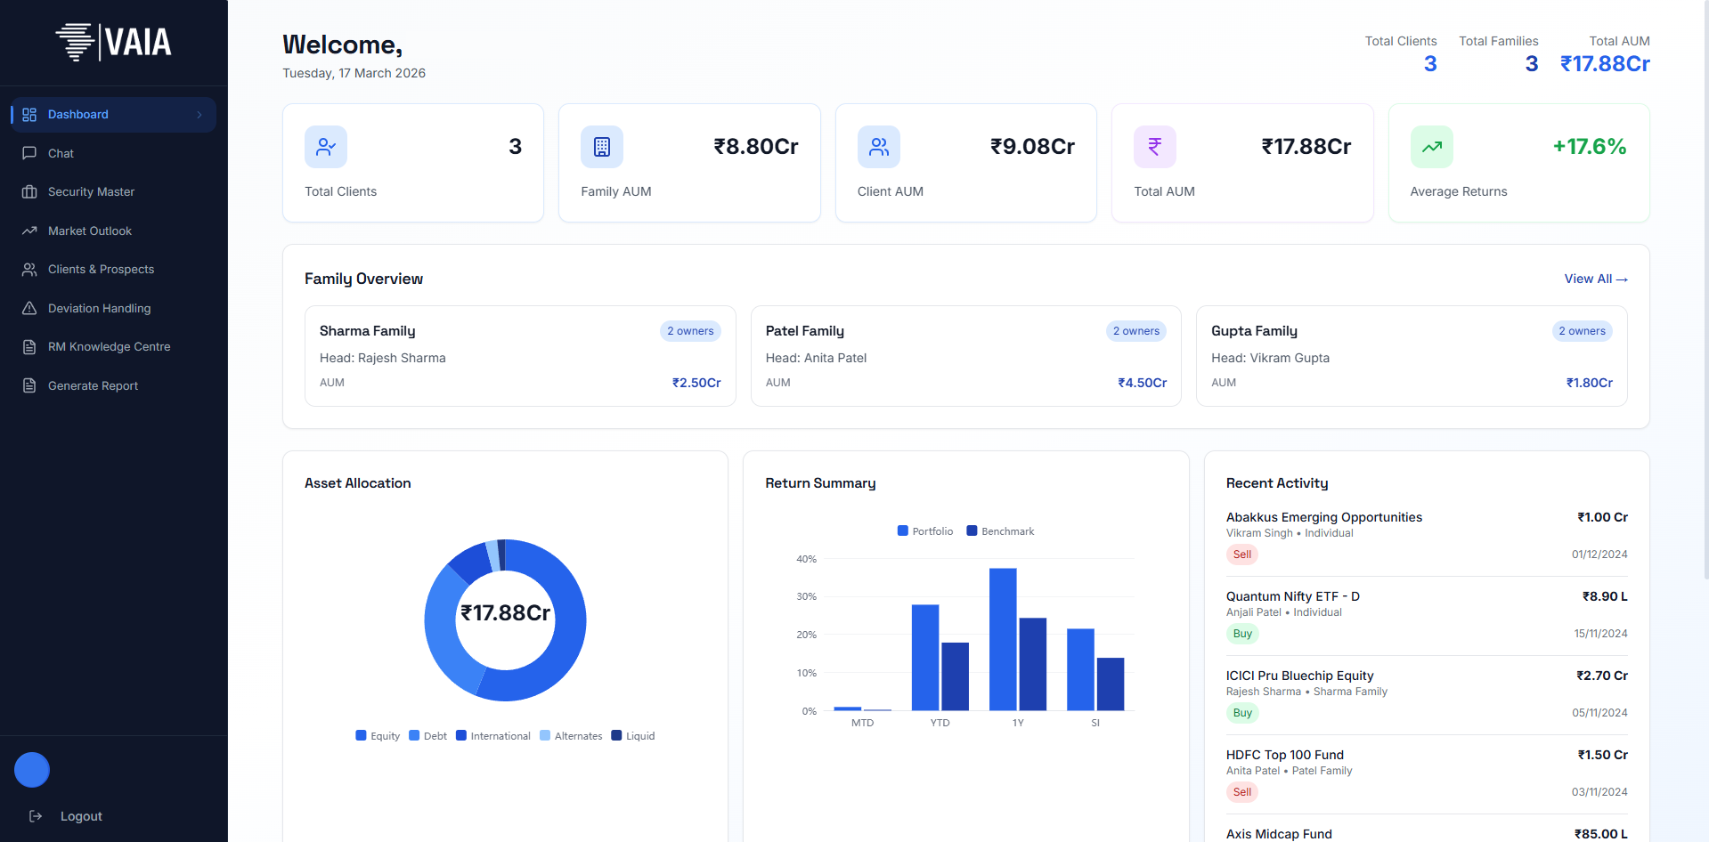This screenshot has height=842, width=1709.
Task: Open Generate Report from the sidebar
Action: point(93,385)
